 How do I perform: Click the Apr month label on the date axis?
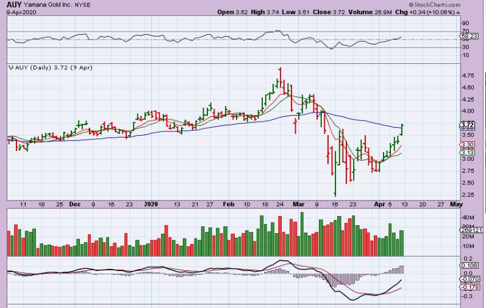pos(379,205)
